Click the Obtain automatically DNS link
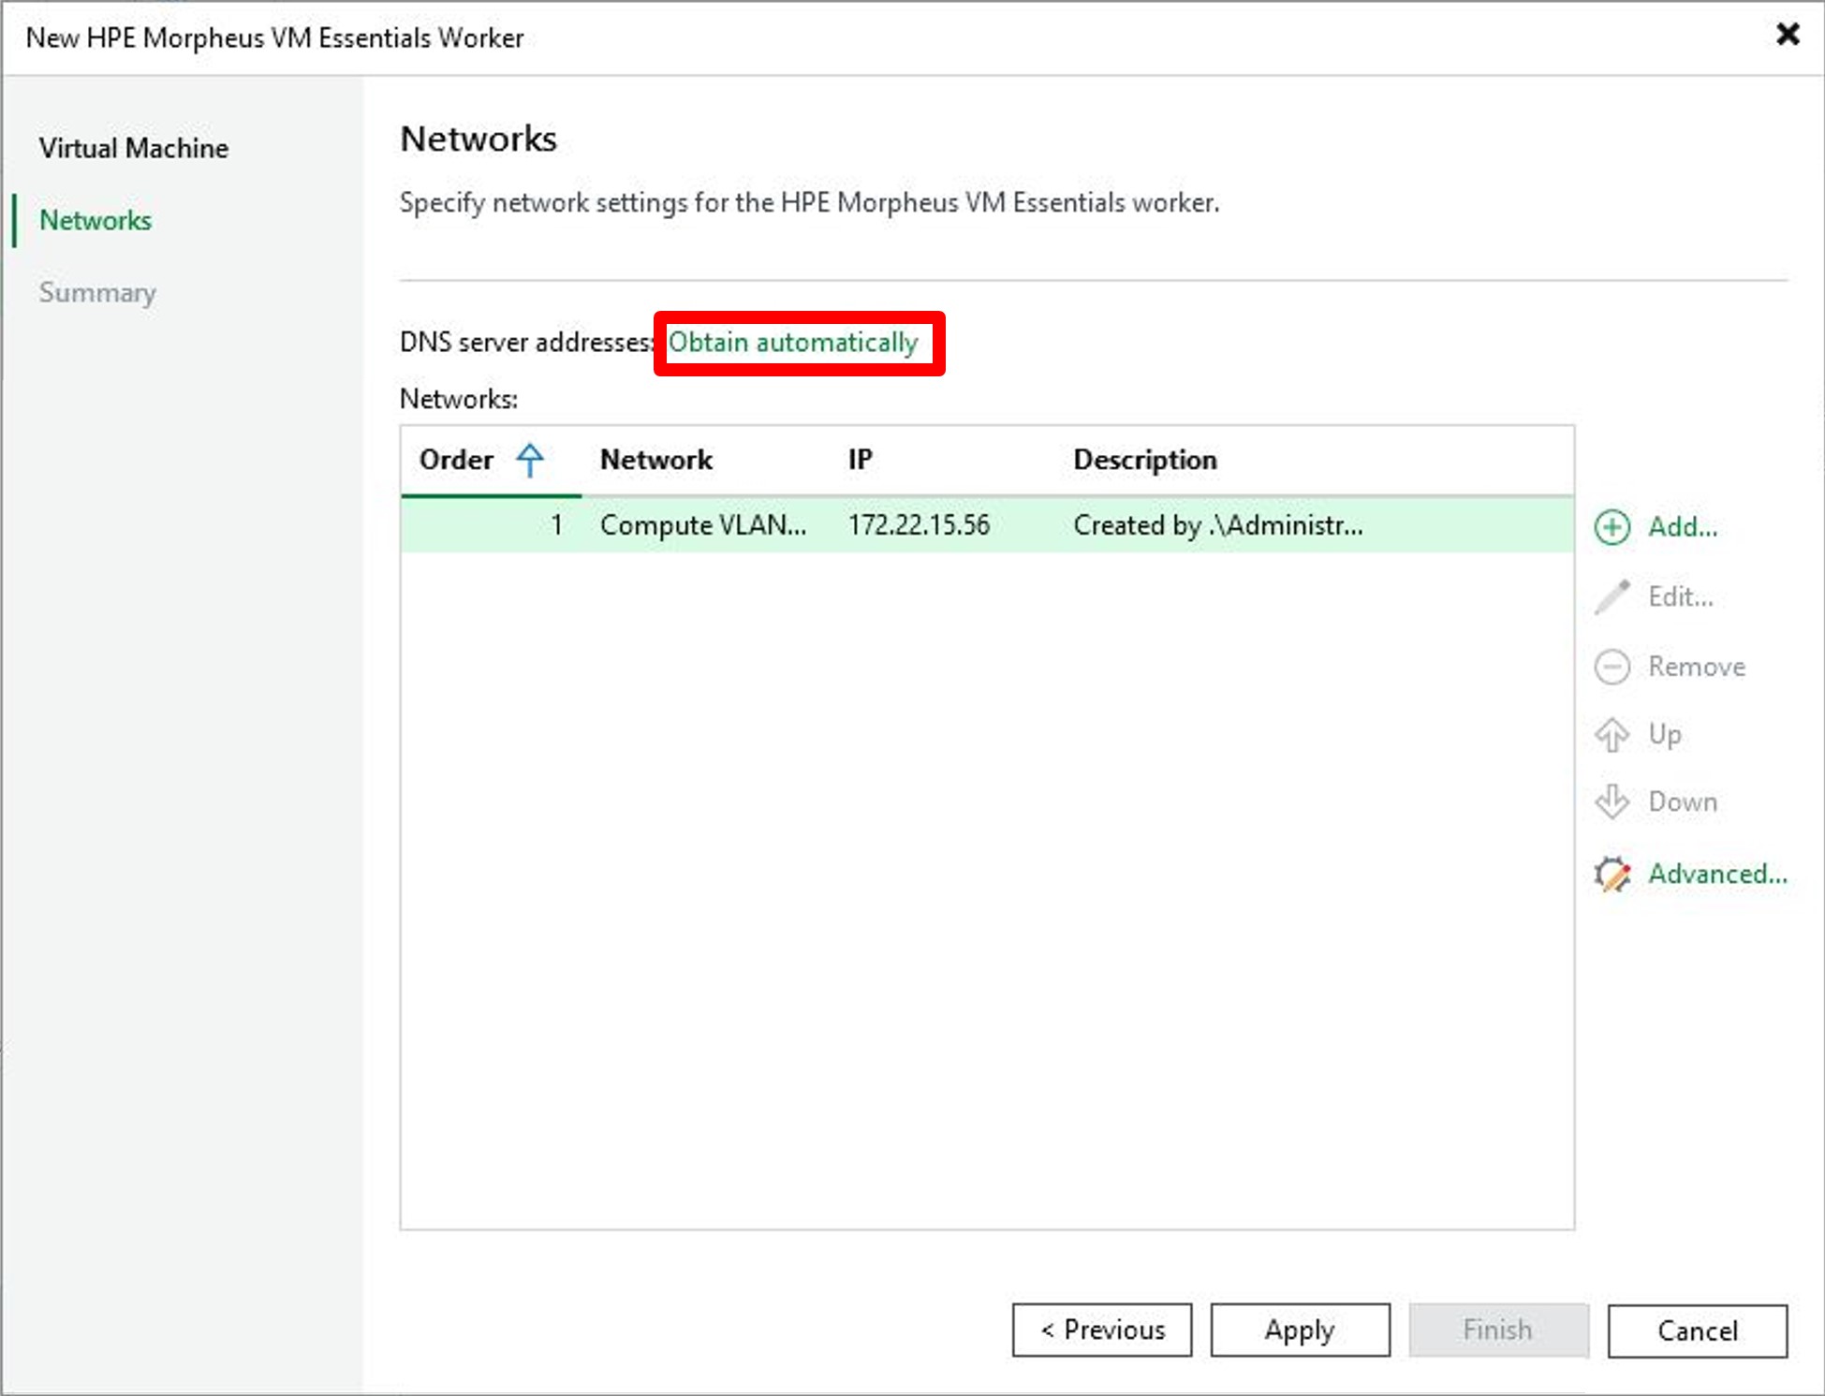Image resolution: width=1825 pixels, height=1396 pixels. pyautogui.click(x=793, y=343)
